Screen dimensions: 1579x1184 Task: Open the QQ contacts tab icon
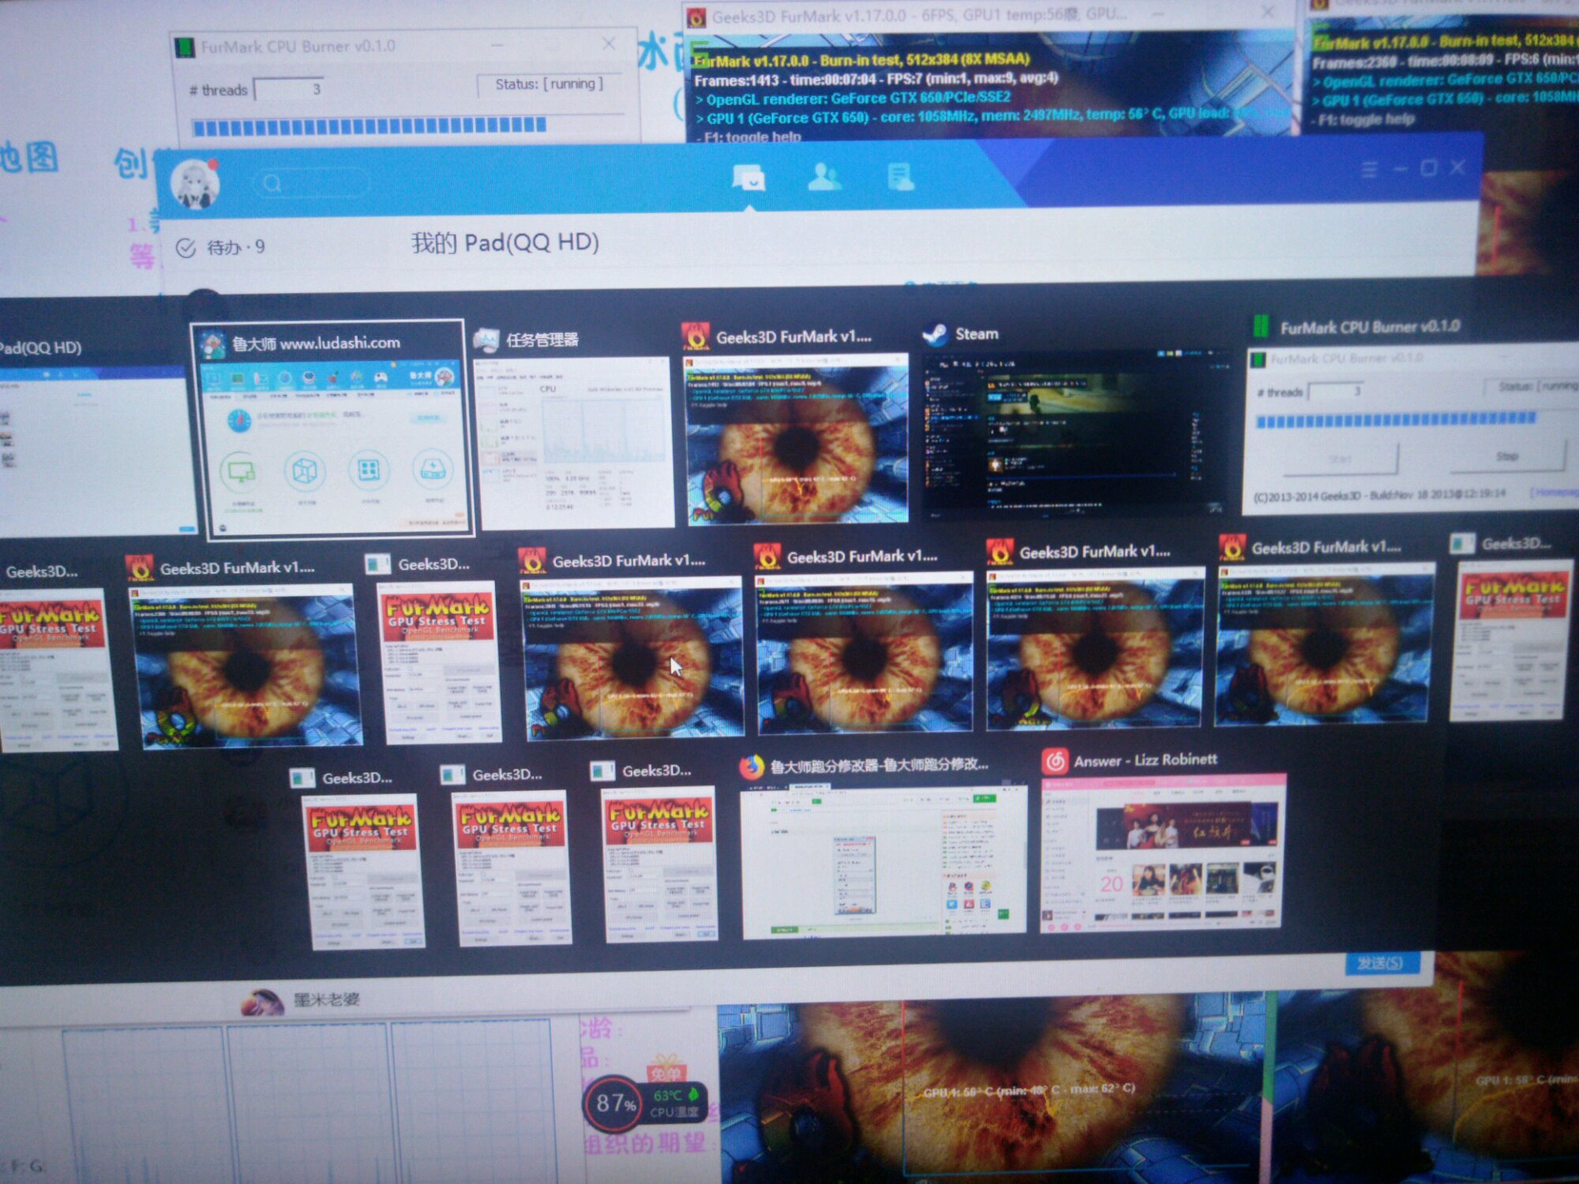pyautogui.click(x=824, y=177)
